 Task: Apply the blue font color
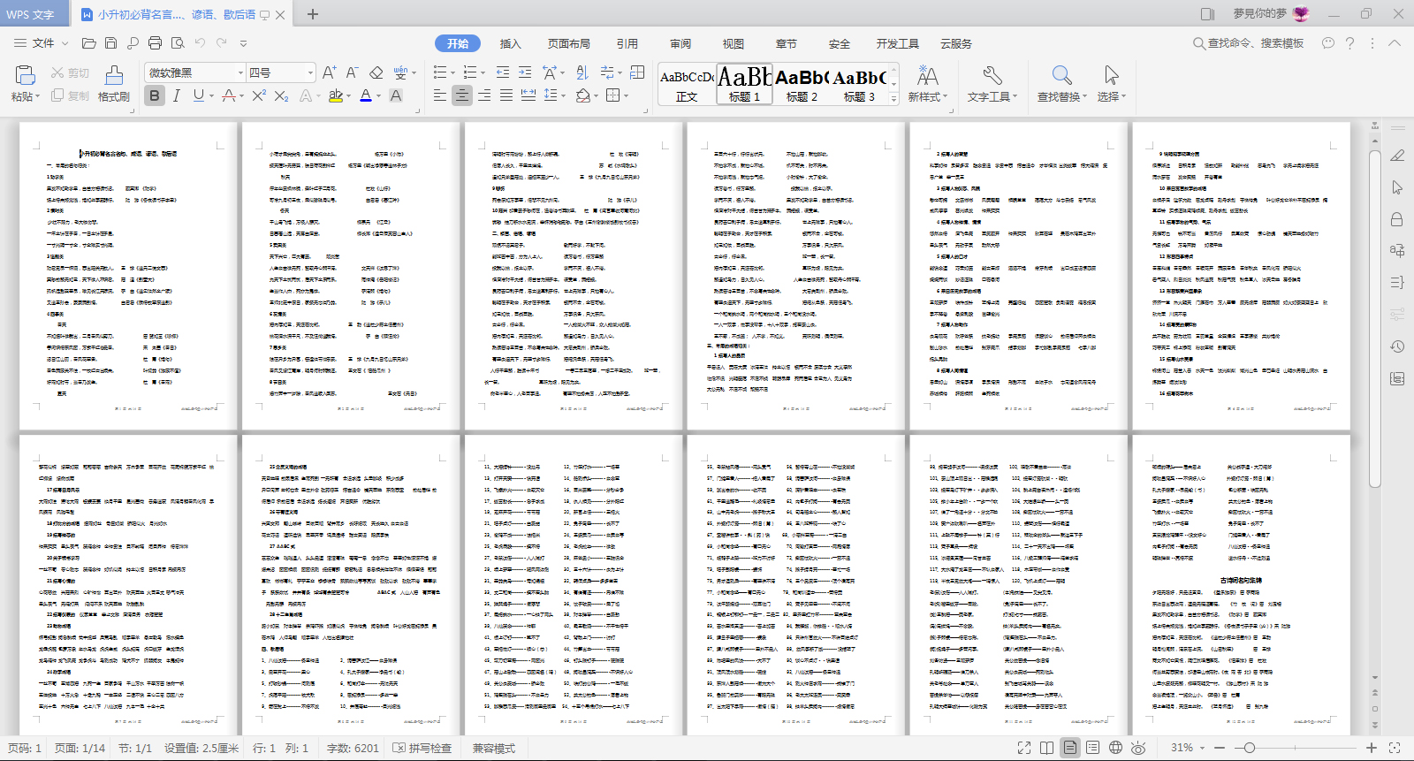pyautogui.click(x=366, y=95)
